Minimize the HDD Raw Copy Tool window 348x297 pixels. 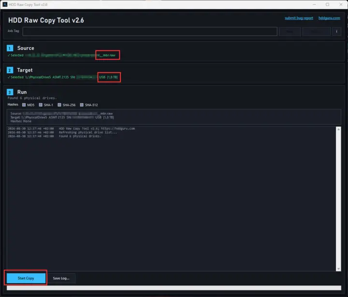pos(314,4)
